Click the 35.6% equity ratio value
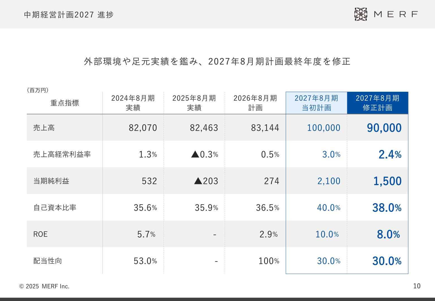The image size is (435, 301). click(x=145, y=208)
